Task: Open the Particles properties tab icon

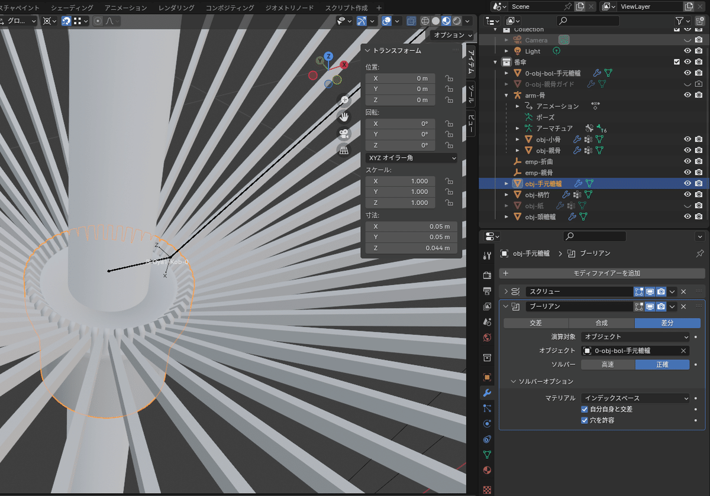Action: click(487, 408)
